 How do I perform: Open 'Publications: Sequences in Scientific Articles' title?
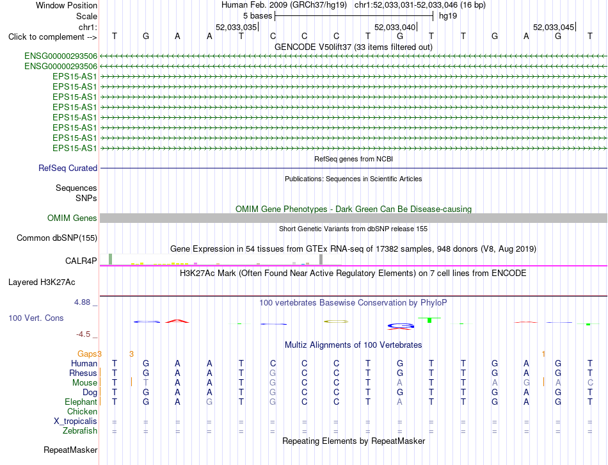[x=353, y=179]
